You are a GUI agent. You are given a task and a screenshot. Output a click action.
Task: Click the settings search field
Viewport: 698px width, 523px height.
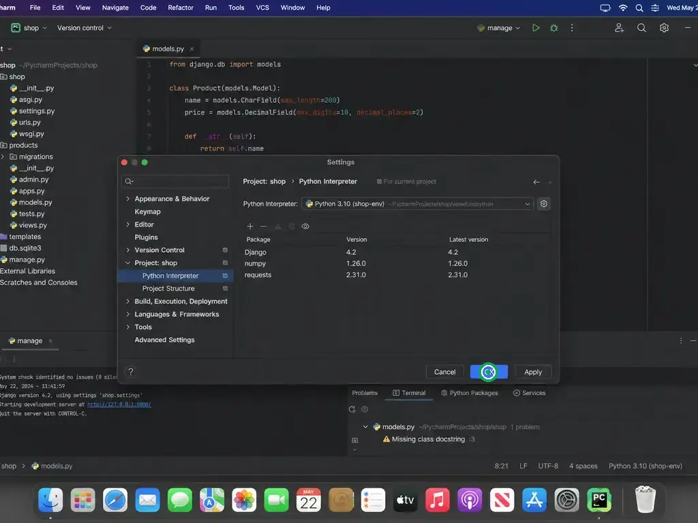point(175,181)
